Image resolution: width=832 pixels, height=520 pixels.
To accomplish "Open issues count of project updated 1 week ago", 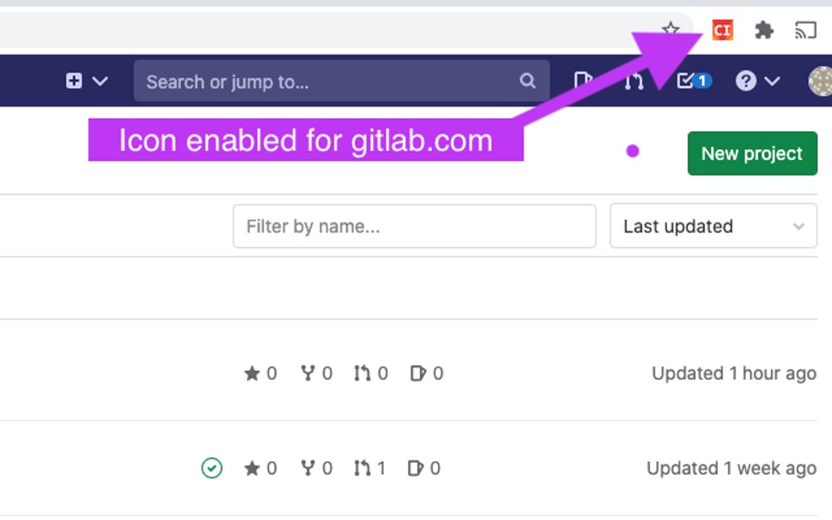I will pyautogui.click(x=425, y=468).
